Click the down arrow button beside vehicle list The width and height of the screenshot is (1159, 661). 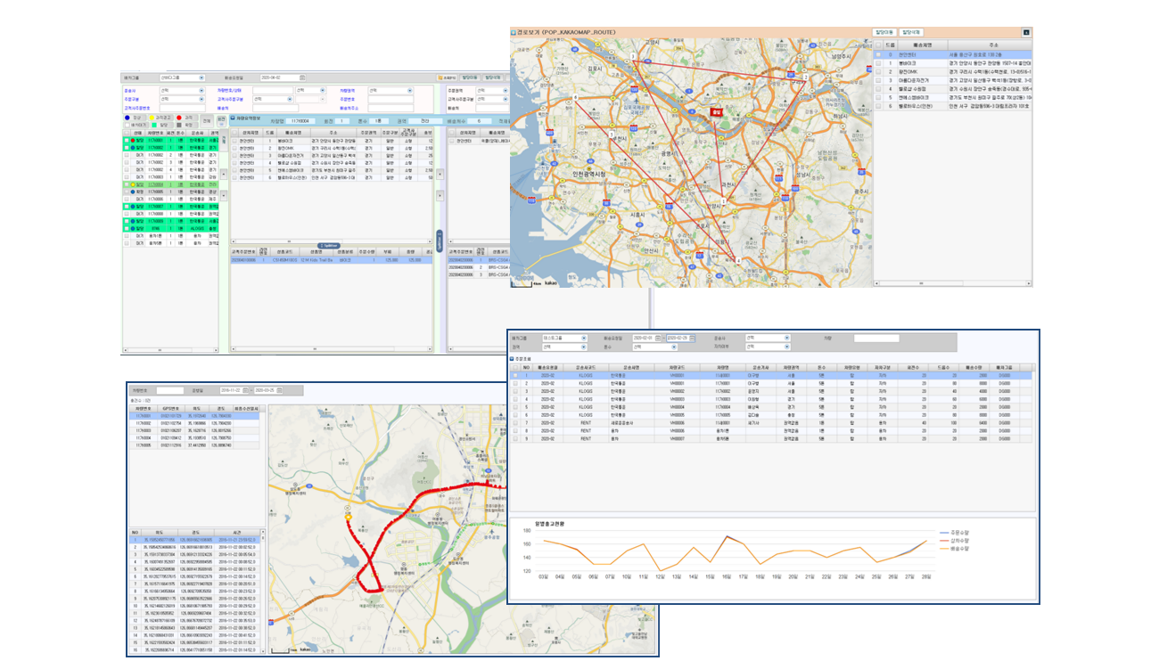coord(224,195)
